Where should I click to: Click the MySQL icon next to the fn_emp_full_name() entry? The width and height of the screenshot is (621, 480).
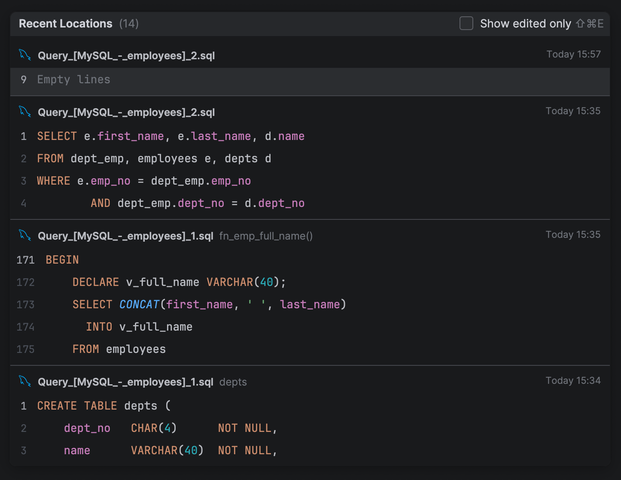pyautogui.click(x=25, y=235)
